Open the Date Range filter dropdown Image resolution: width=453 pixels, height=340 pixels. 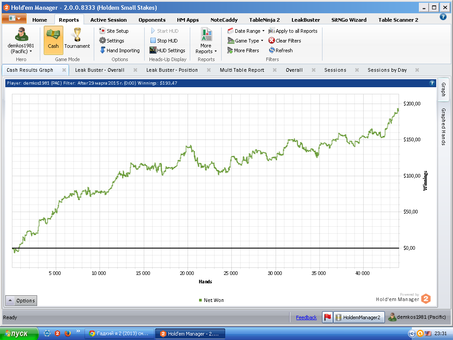246,31
